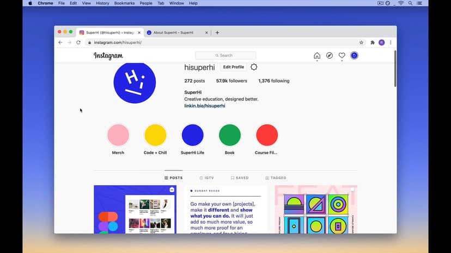Click the profile avatar in navbar
Image resolution: width=451 pixels, height=253 pixels.
tap(355, 55)
